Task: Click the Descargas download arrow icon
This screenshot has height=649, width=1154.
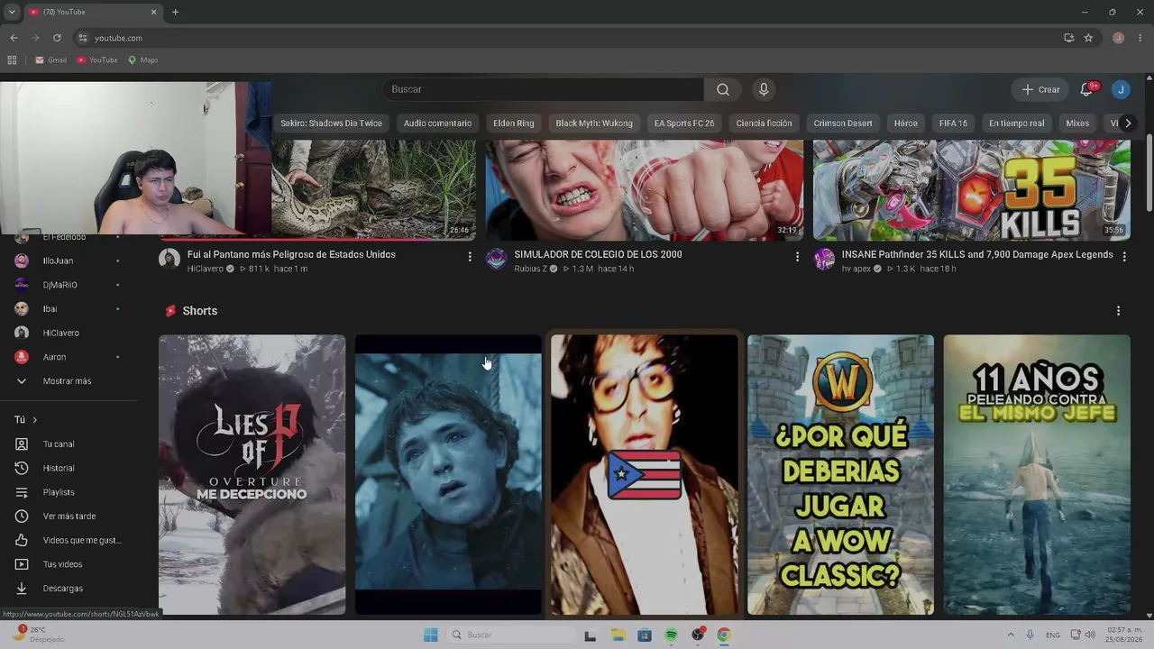Action: click(22, 589)
